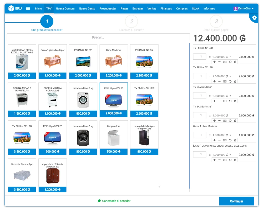Open Nuevo Gasto in the navbar
Screen dimensions: 263x210
(87, 8)
